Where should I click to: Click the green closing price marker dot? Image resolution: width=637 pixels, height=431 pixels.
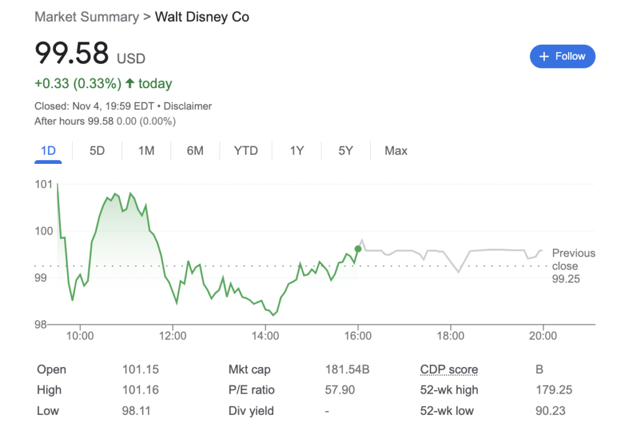(358, 249)
